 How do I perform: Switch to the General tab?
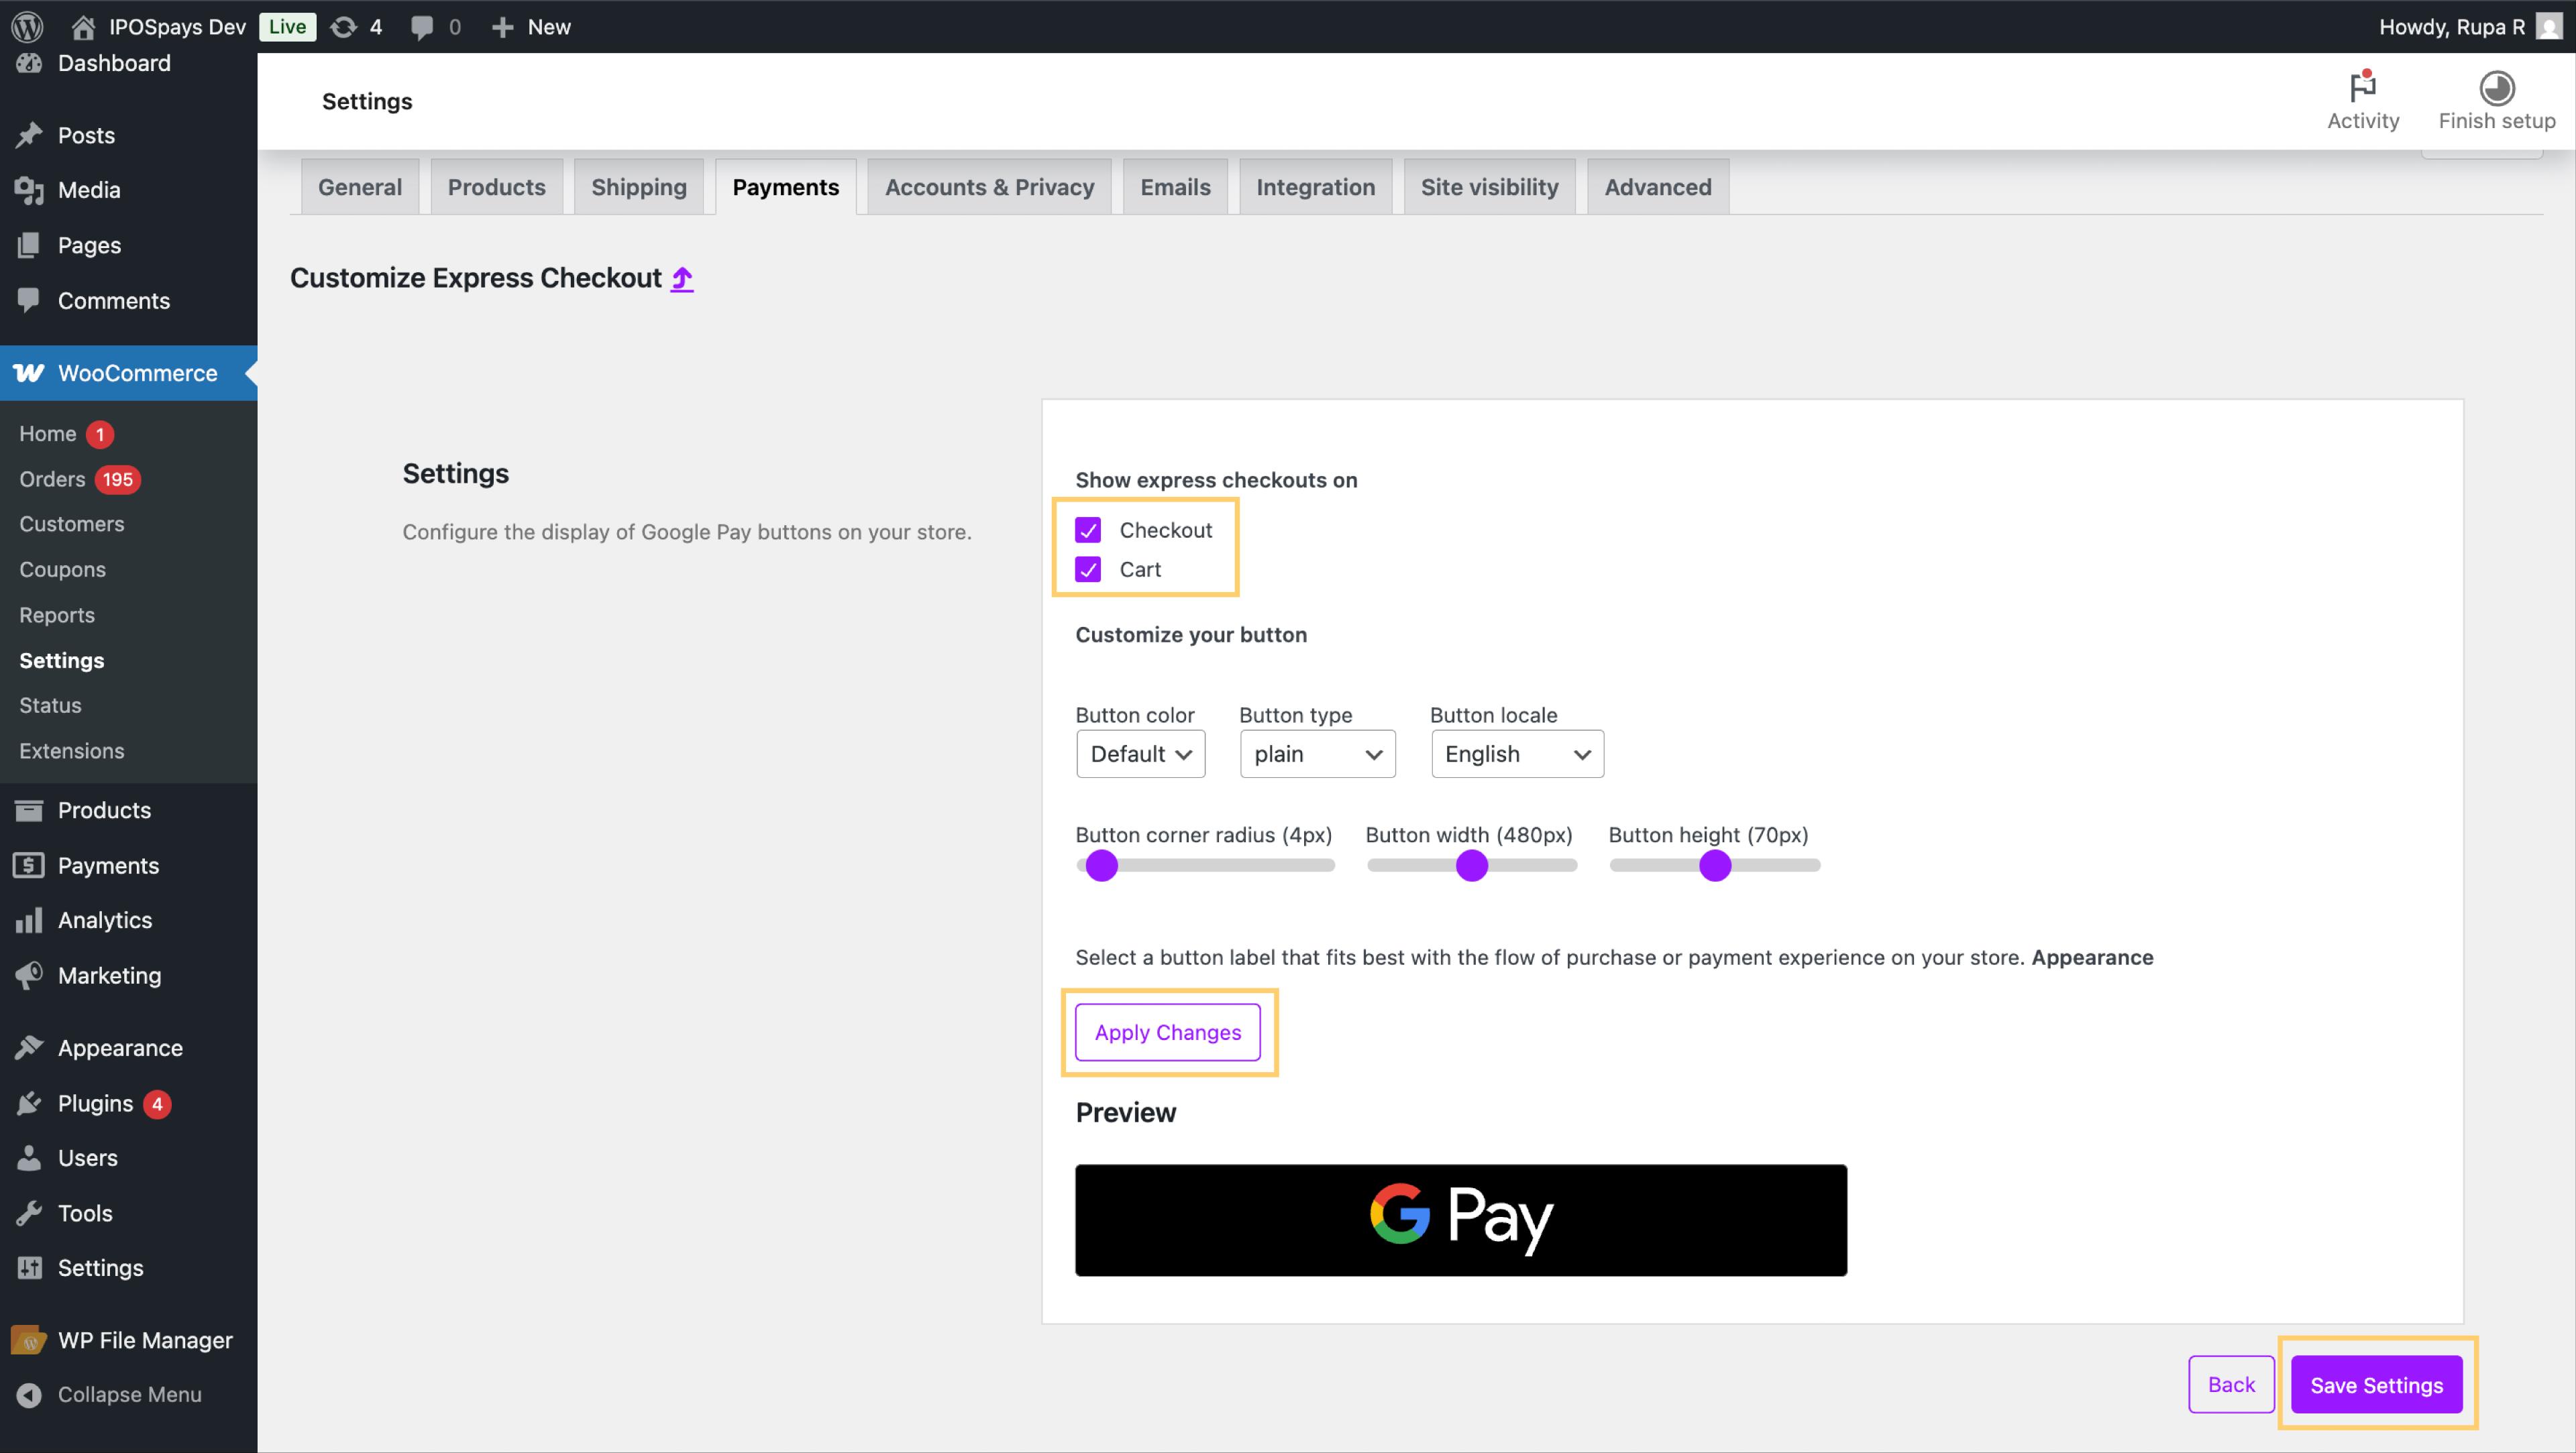[x=360, y=187]
